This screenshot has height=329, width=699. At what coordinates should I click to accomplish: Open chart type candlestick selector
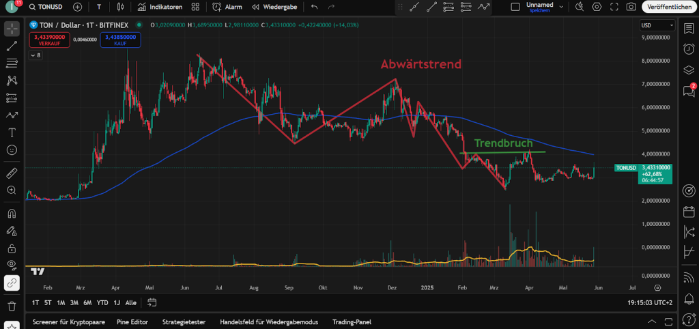click(119, 7)
